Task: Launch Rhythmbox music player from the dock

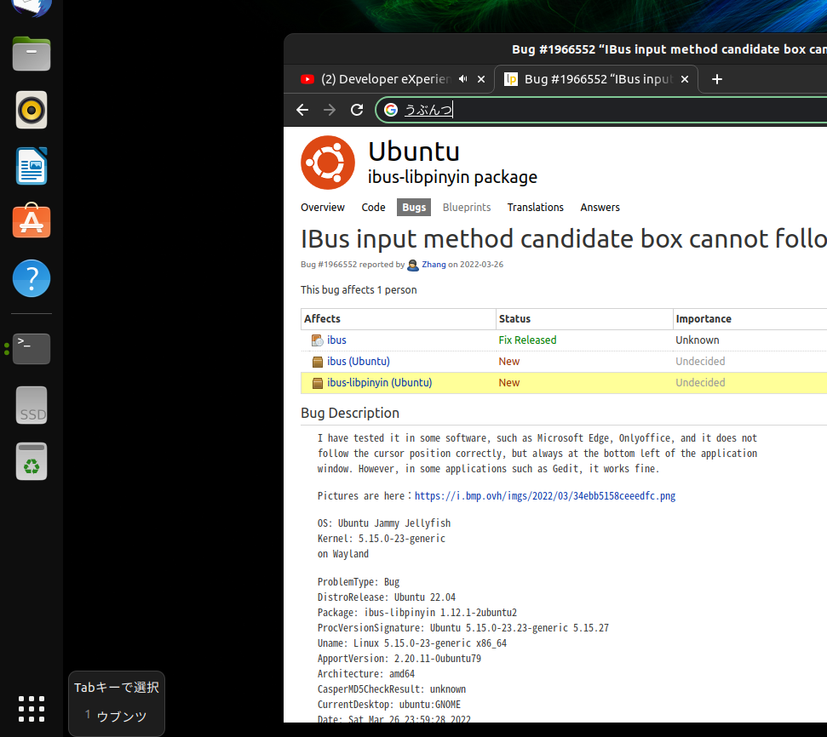Action: click(32, 110)
